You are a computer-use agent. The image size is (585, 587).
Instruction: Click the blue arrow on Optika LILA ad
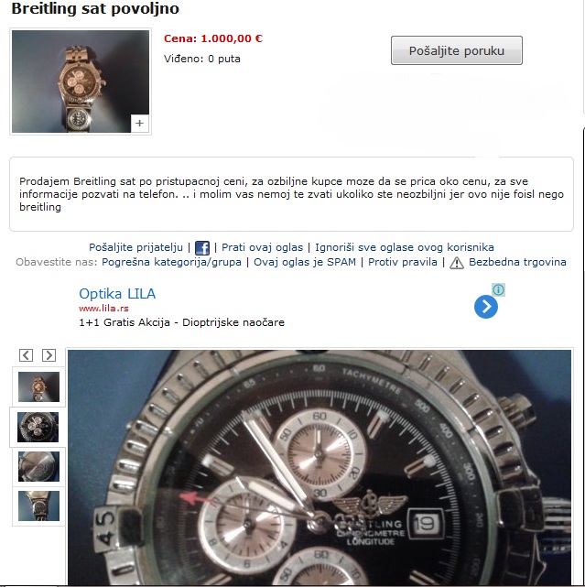tap(486, 307)
